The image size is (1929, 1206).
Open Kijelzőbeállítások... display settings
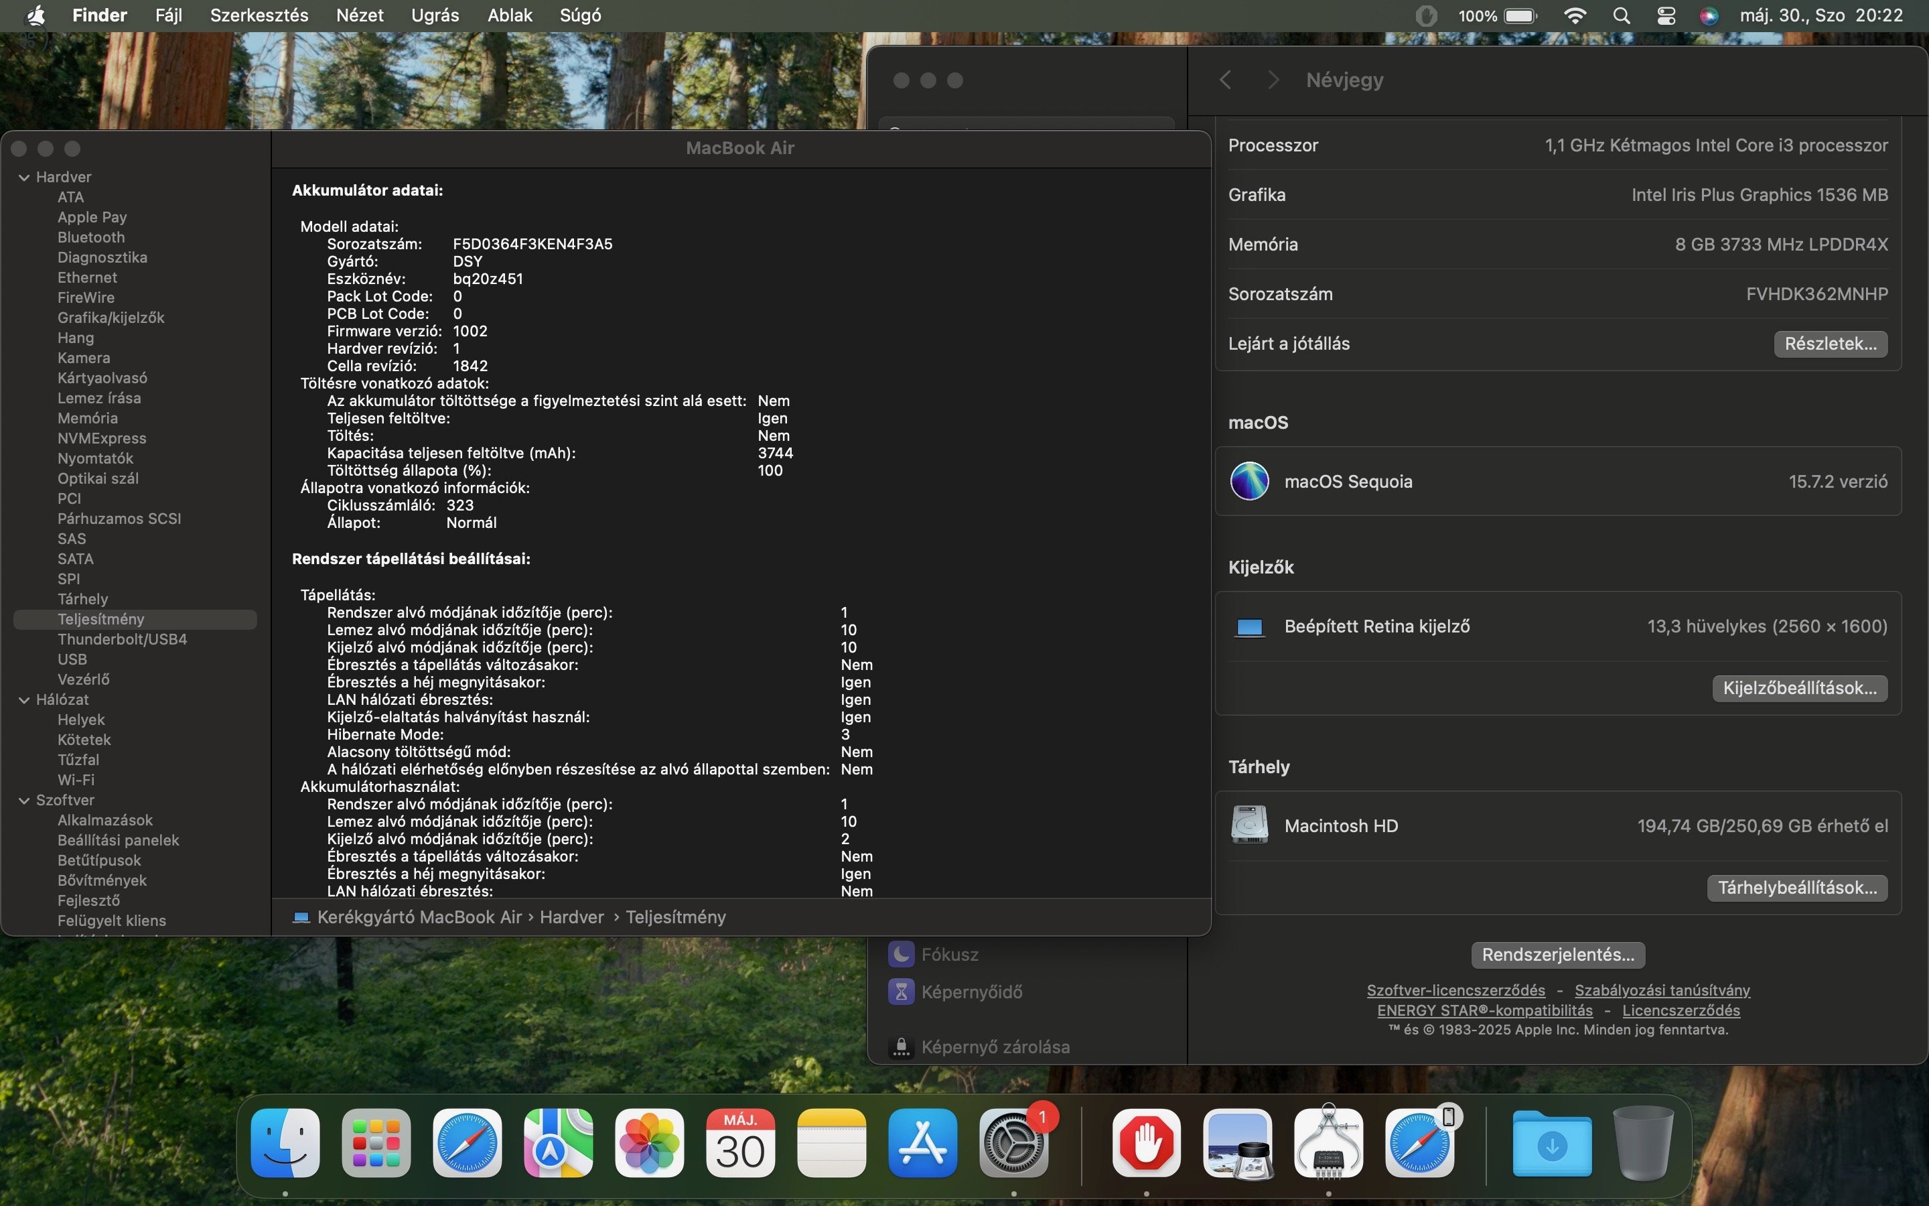coord(1800,688)
